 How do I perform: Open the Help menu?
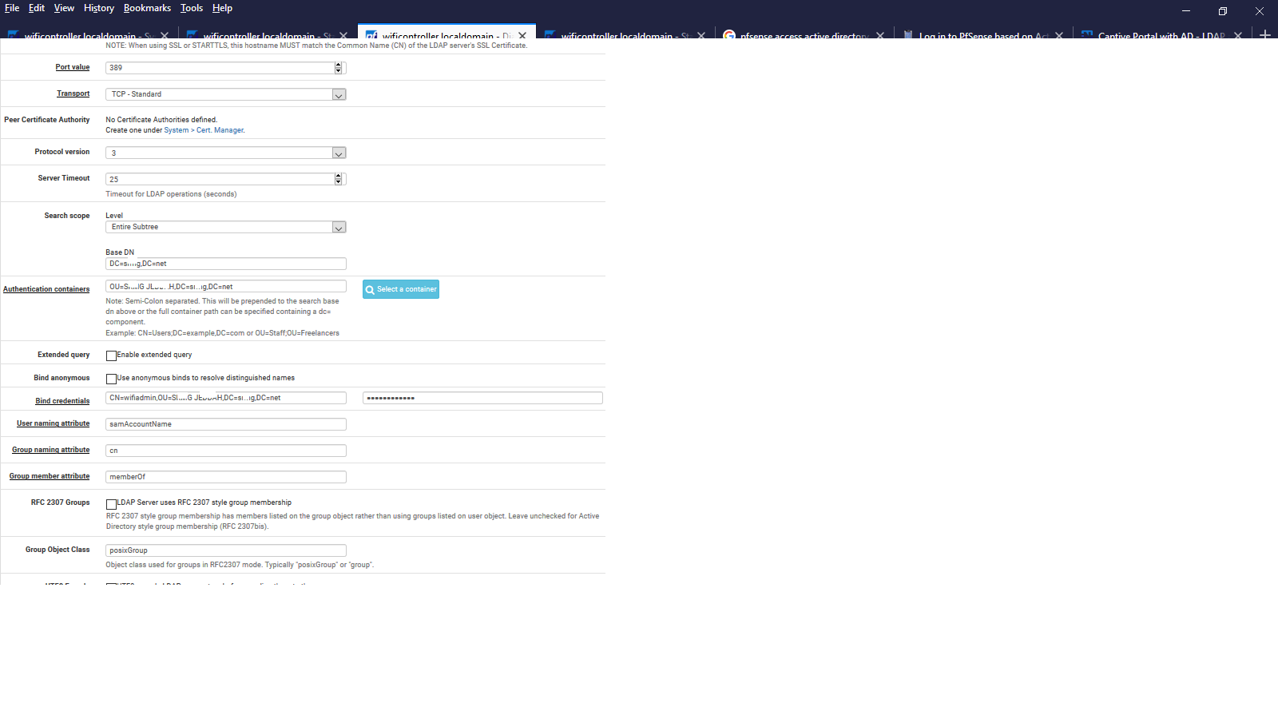(222, 8)
